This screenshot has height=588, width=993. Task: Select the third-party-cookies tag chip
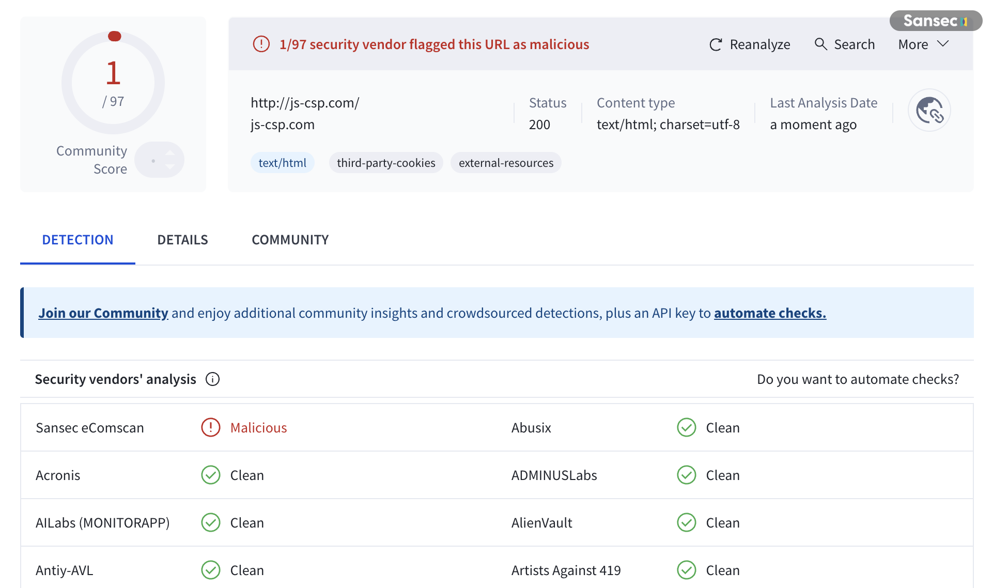(386, 162)
